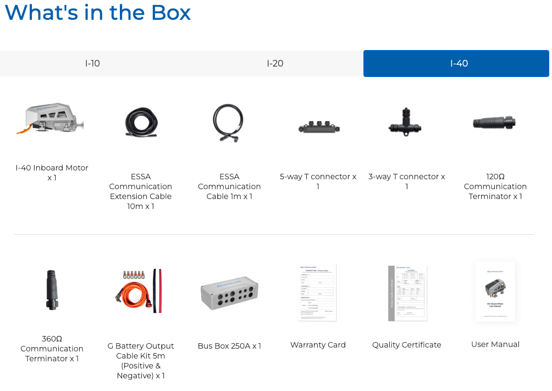Click the "Warranty Card" label text
The height and width of the screenshot is (391, 552).
tap(318, 345)
